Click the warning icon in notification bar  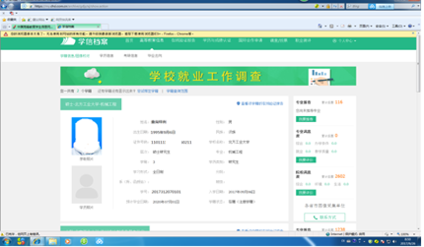[5, 33]
